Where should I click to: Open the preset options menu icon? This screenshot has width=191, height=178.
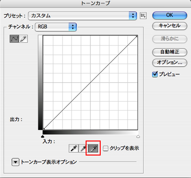point(143,15)
